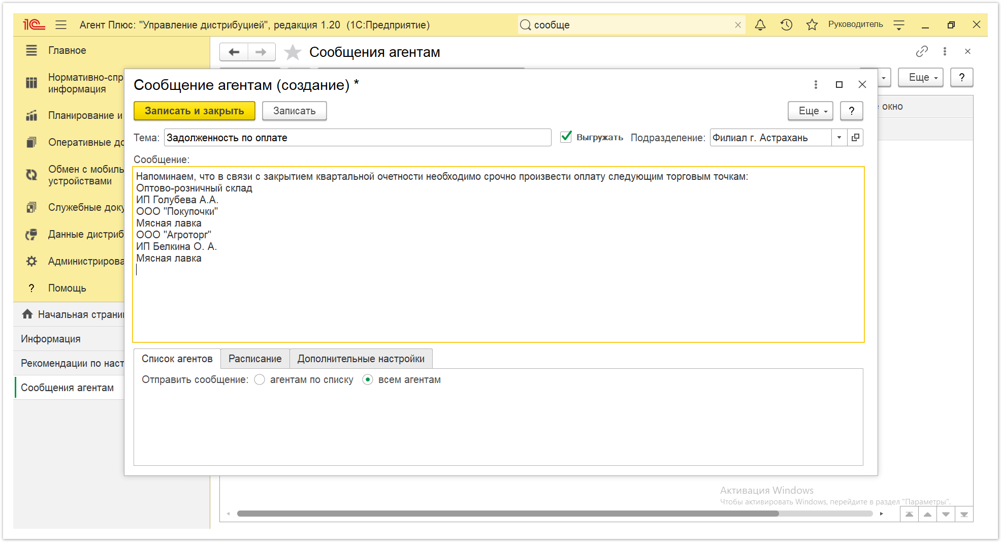Select всем агентам radio option
The image size is (1001, 542).
click(368, 379)
